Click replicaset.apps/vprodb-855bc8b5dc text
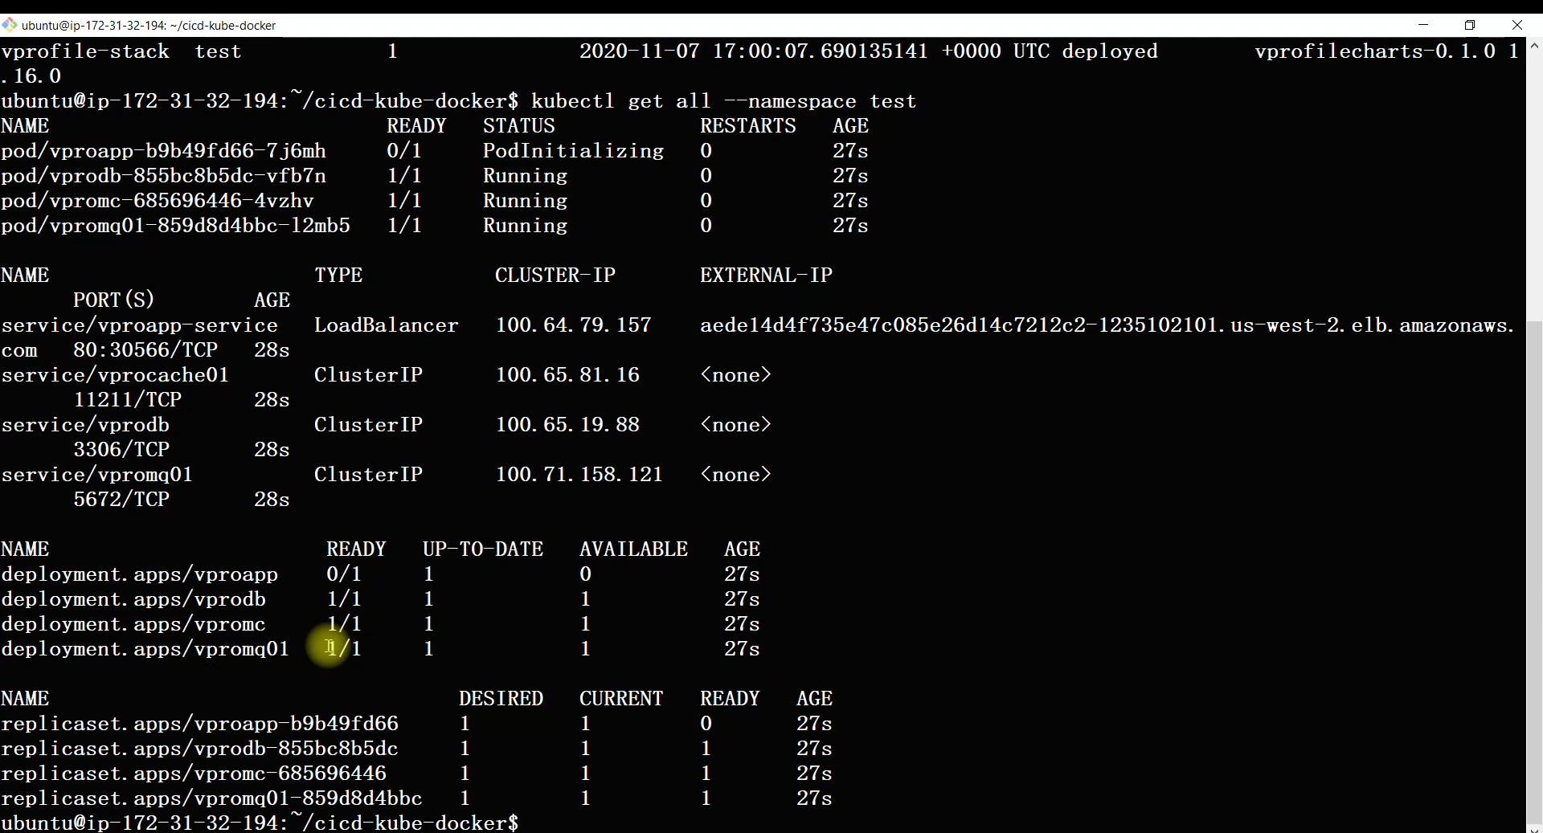The width and height of the screenshot is (1543, 833). pyautogui.click(x=199, y=749)
